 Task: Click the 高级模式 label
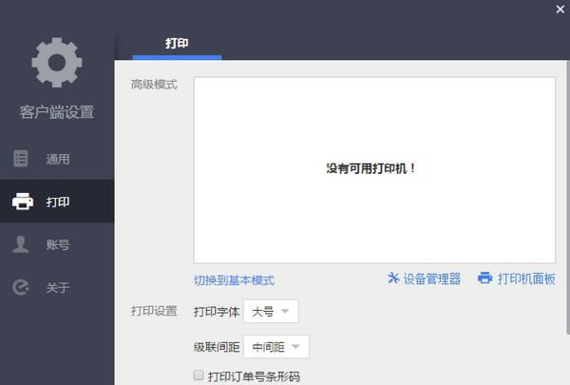[x=154, y=85]
